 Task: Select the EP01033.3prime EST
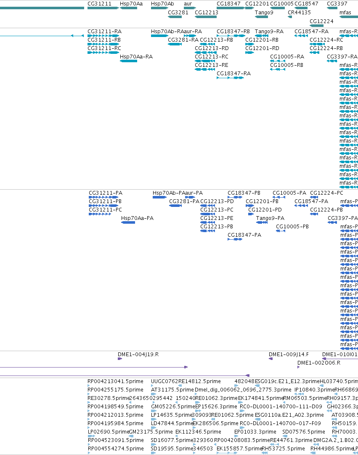pos(236,436)
